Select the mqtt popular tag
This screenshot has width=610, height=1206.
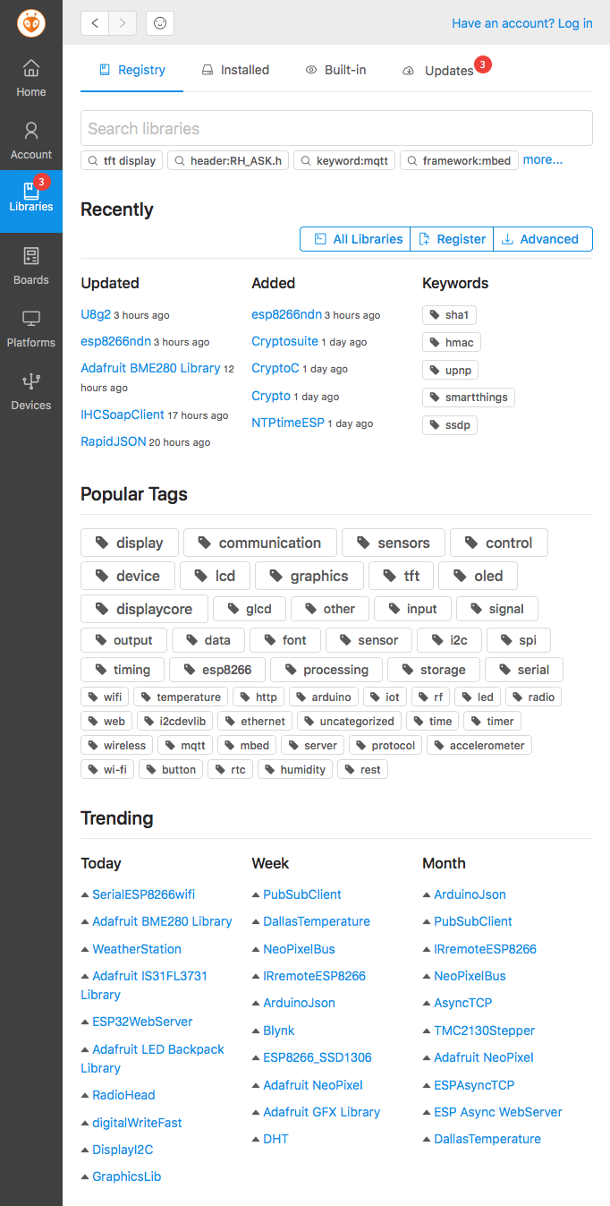click(x=186, y=745)
